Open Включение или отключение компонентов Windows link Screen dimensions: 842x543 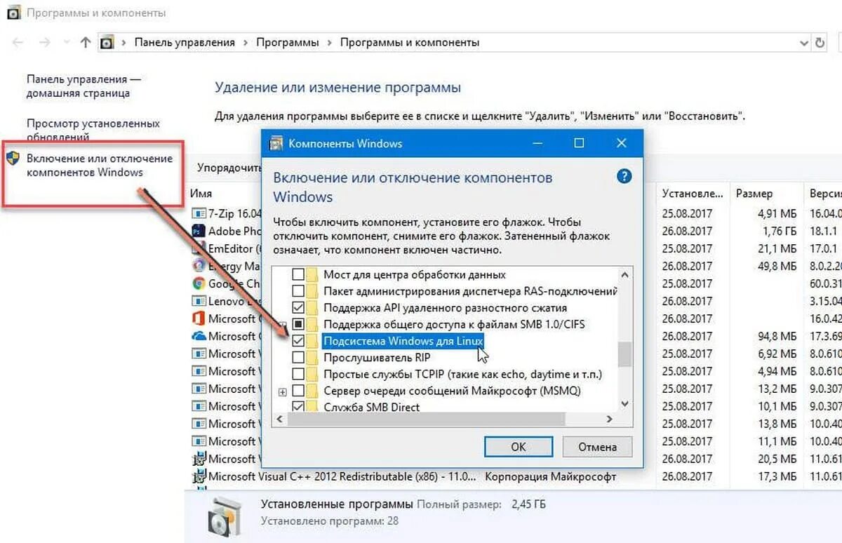(x=99, y=166)
